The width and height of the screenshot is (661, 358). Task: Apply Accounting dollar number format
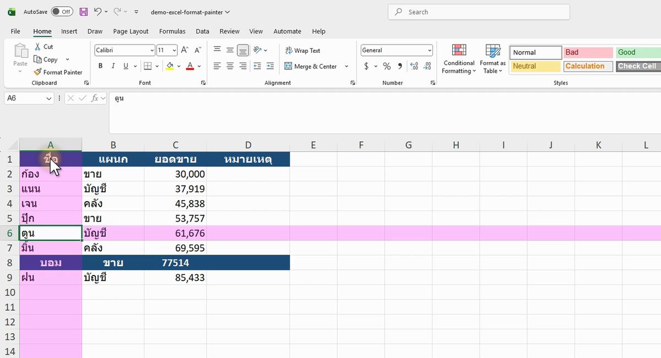(x=366, y=66)
